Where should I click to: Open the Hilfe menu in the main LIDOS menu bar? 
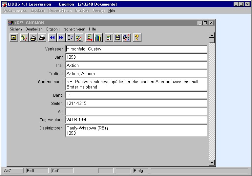pyautogui.click(x=112, y=10)
